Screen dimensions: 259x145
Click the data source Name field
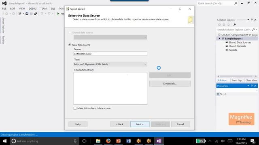coord(110,54)
